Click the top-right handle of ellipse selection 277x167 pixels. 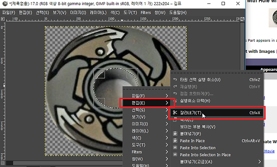132,73
